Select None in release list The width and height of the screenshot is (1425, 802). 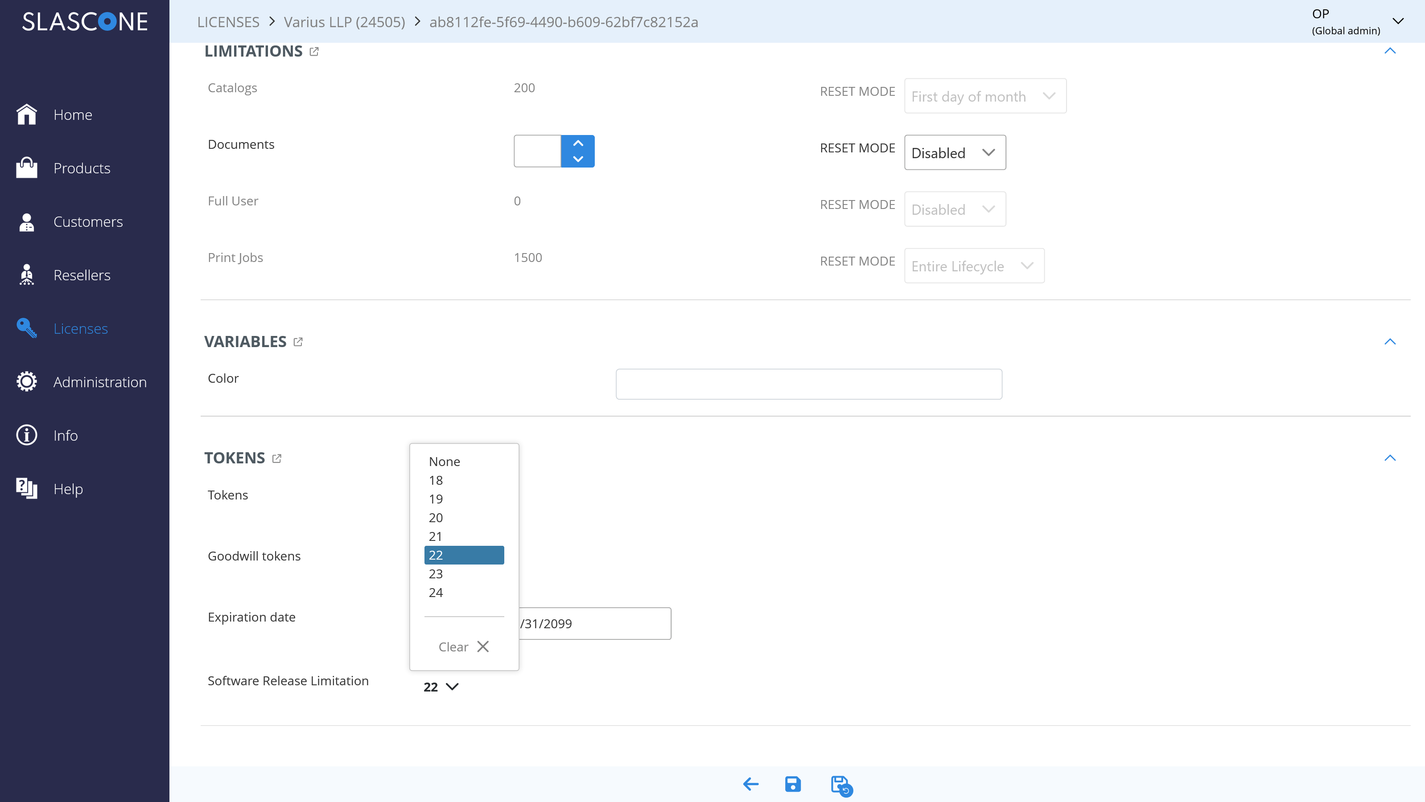464,462
